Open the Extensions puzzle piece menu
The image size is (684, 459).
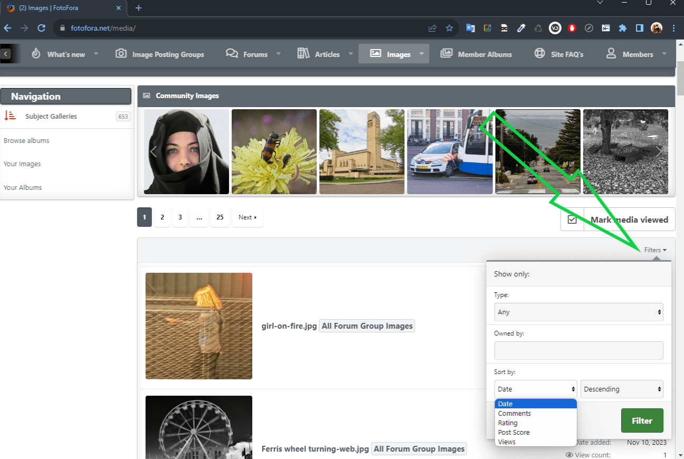(x=623, y=28)
